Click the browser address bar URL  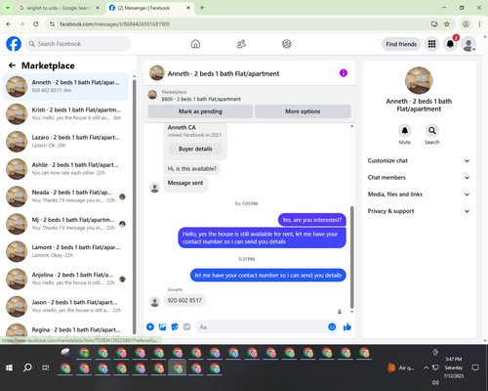click(x=114, y=24)
